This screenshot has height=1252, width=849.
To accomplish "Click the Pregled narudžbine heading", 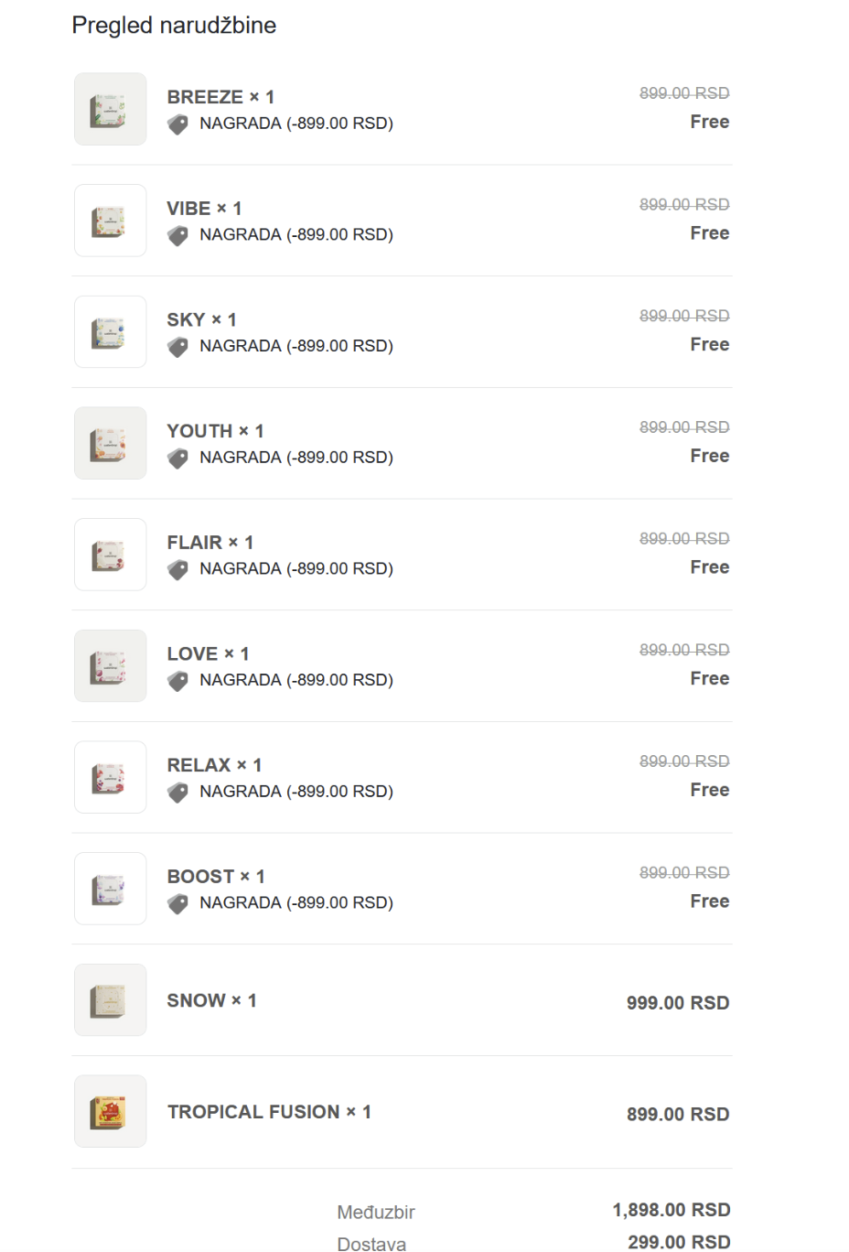I will (x=174, y=26).
